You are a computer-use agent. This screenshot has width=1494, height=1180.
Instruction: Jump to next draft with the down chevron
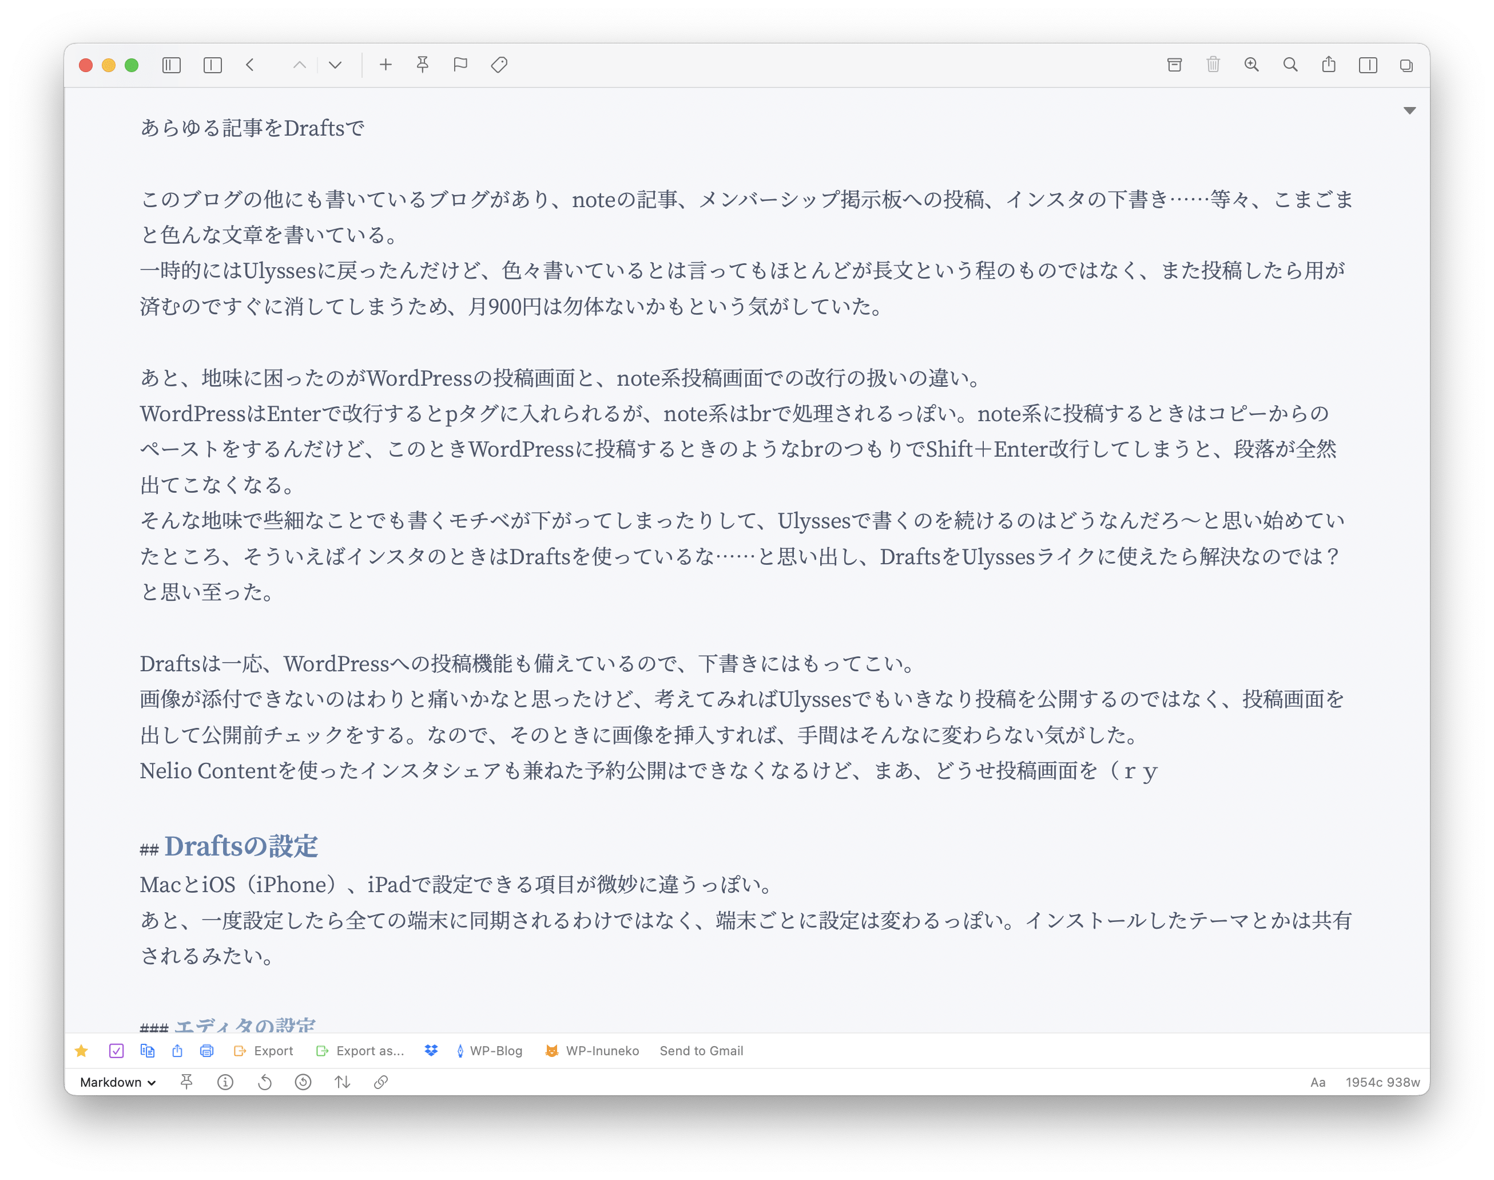click(336, 65)
